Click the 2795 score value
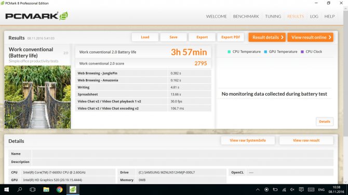This screenshot has height=195, width=348. click(x=200, y=64)
